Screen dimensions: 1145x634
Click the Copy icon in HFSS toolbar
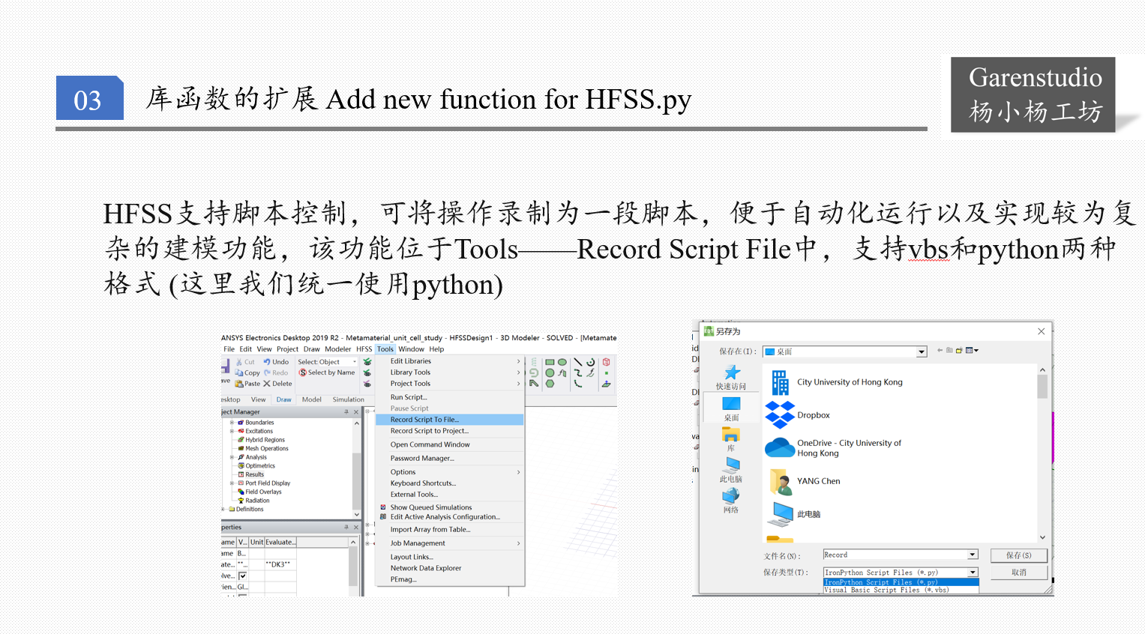pyautogui.click(x=239, y=372)
